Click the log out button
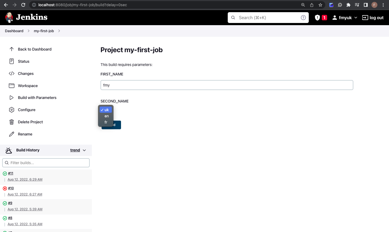This screenshot has height=232, width=389. 373,18
